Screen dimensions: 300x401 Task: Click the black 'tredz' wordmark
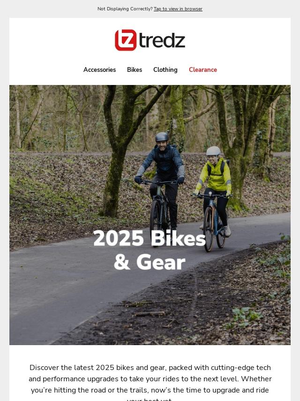[x=162, y=40]
